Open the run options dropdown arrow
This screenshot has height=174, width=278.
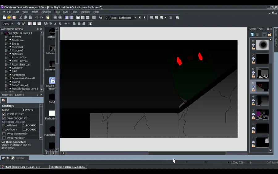pos(166,17)
